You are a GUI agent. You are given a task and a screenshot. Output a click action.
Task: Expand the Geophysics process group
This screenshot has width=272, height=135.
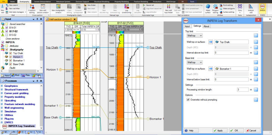pos(11,86)
